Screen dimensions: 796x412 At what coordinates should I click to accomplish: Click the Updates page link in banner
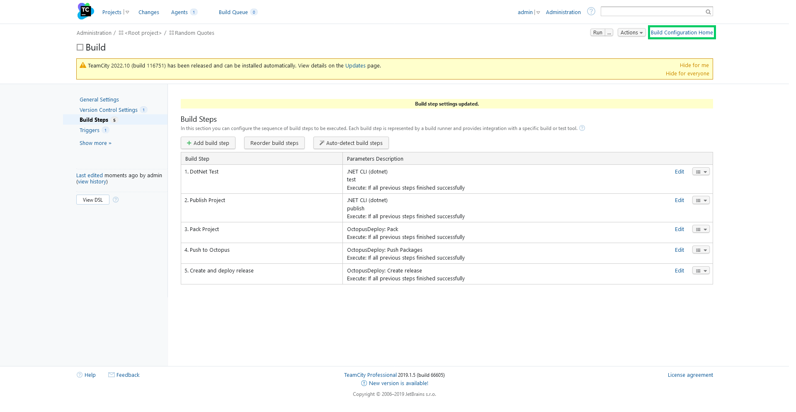[355, 66]
